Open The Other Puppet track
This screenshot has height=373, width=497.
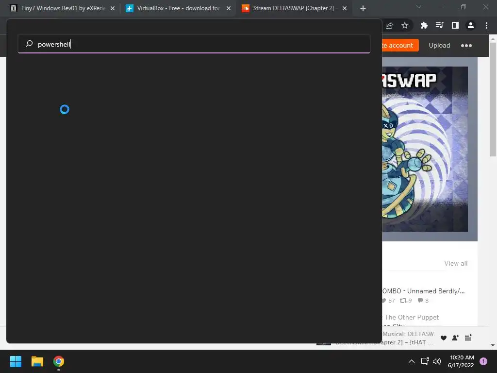[x=412, y=317]
